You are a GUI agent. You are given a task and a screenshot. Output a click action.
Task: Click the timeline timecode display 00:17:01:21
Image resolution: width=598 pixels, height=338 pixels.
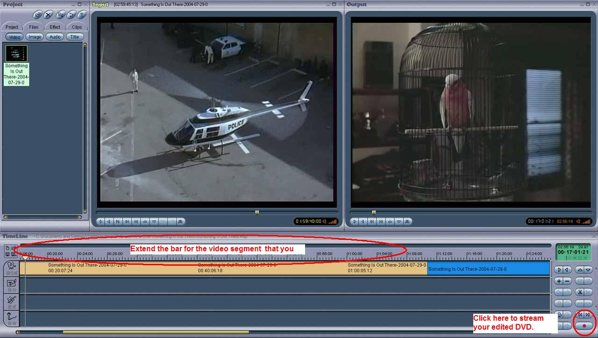point(573,252)
